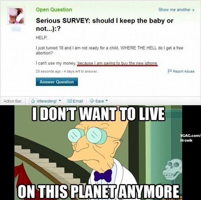The width and height of the screenshot is (201, 200).
Task: Click the star icon beside Interesting!
Action: (33, 101)
